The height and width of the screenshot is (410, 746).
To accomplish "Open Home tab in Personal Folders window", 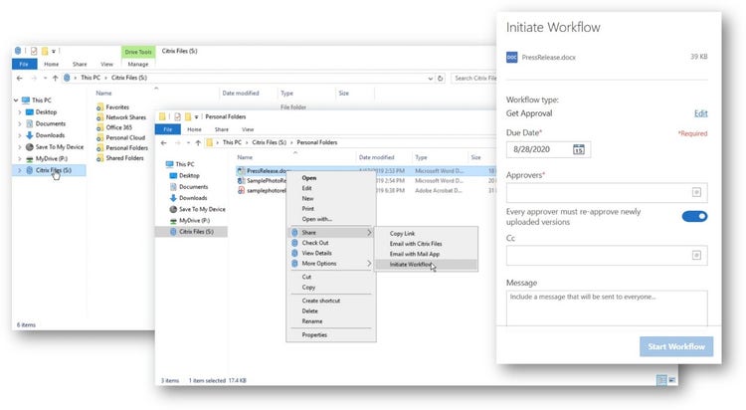I will point(194,129).
